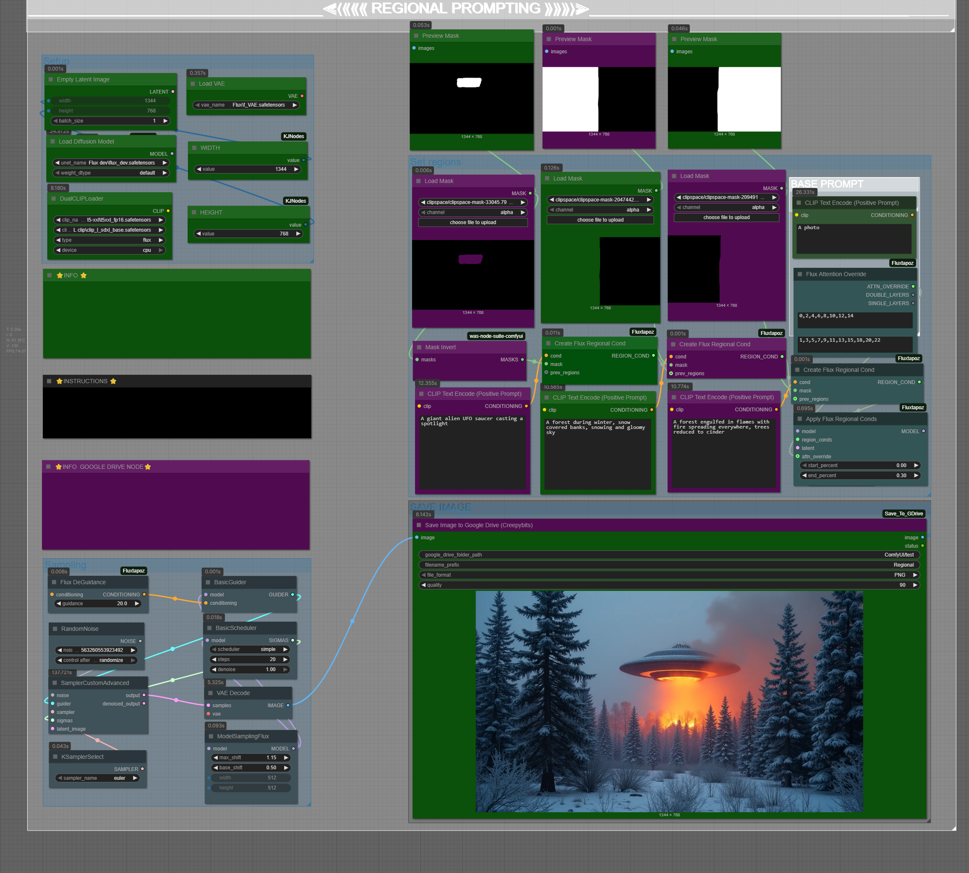Click the LATENT output dot on Empty Latent Image

[173, 91]
